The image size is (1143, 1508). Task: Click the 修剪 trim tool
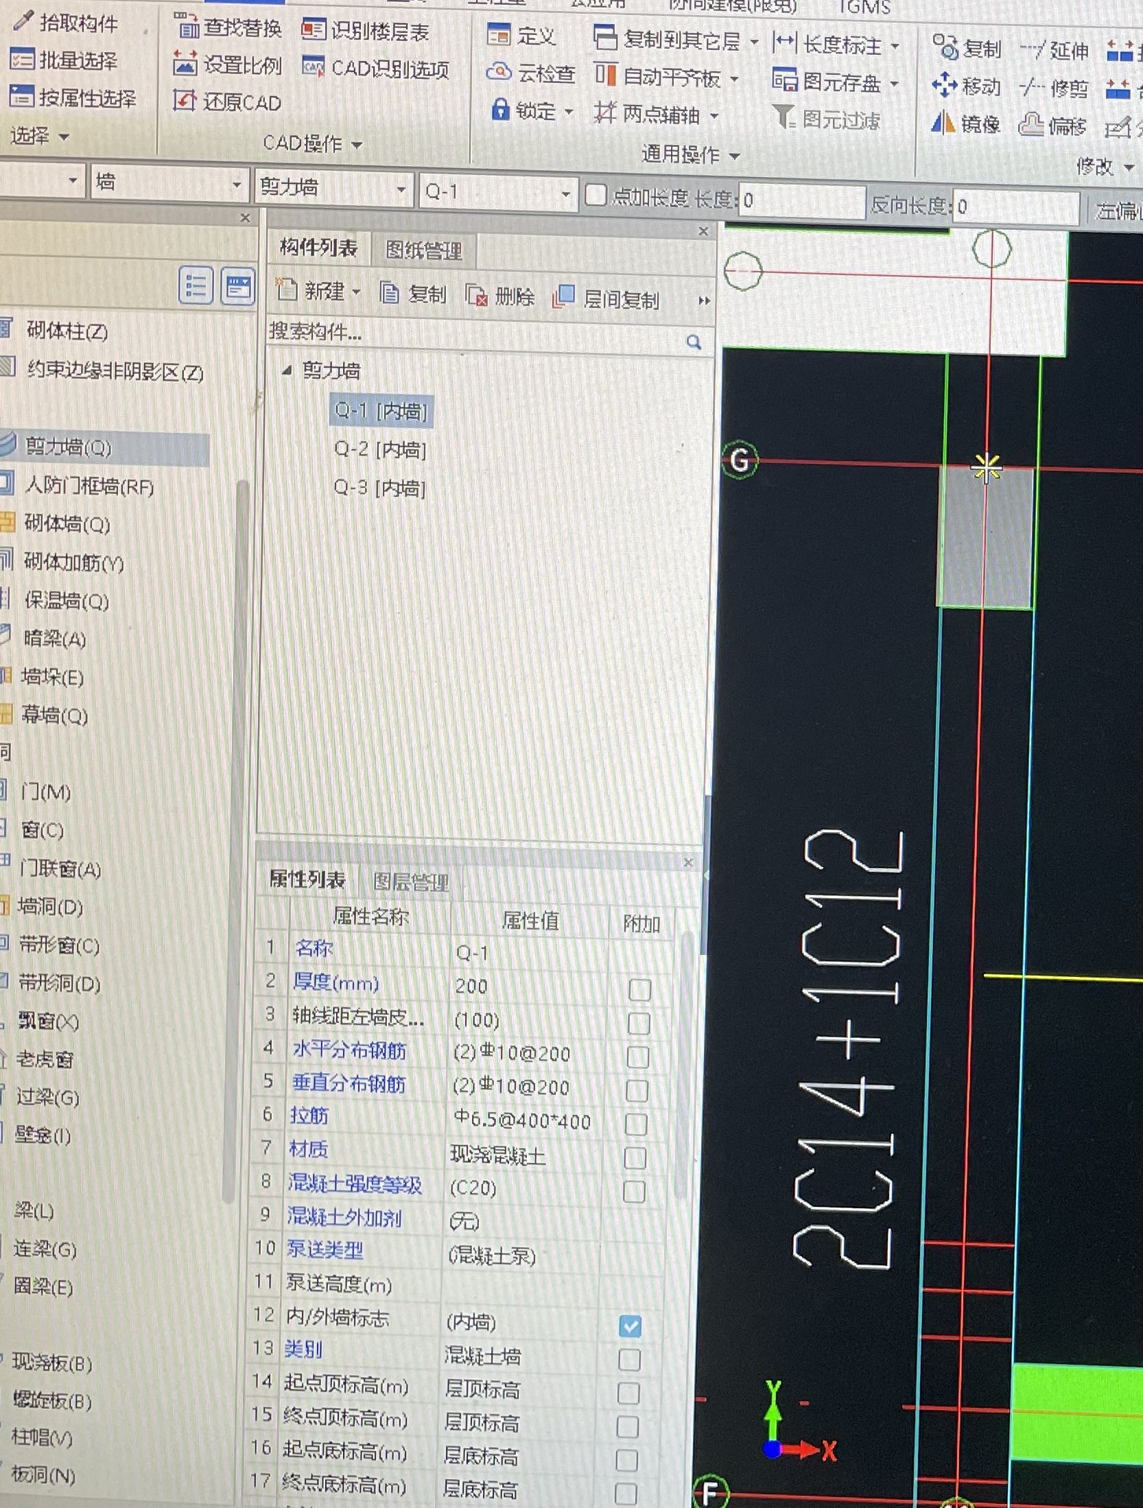pos(1054,89)
